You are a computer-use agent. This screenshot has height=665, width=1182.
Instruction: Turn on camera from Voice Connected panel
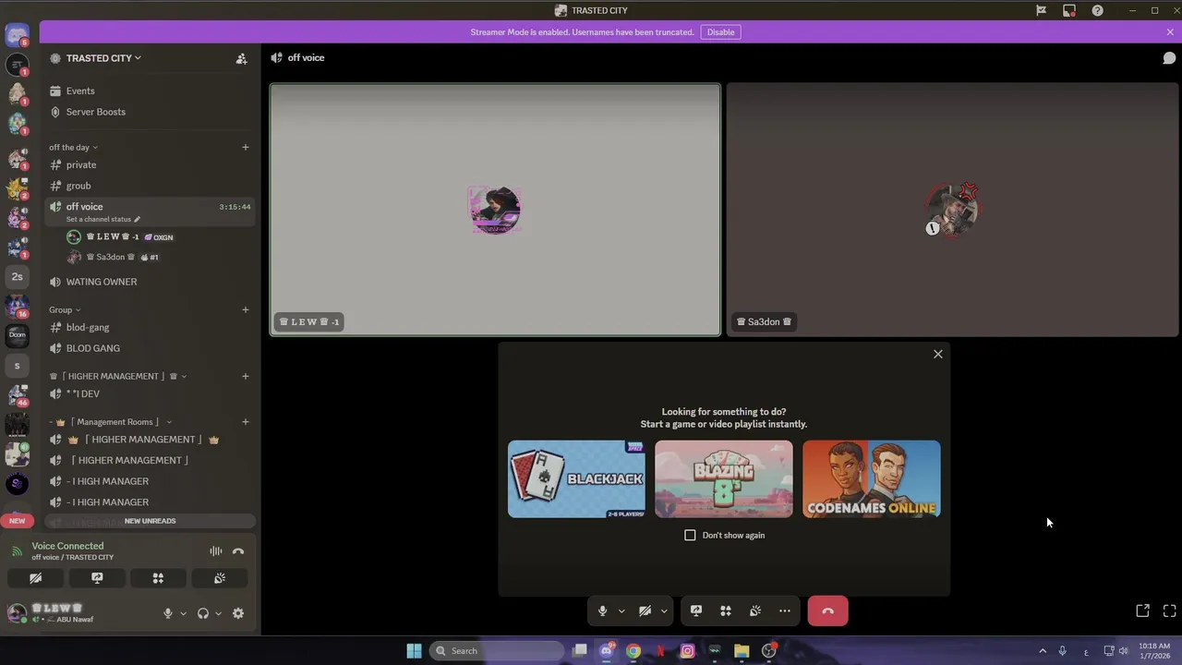pyautogui.click(x=35, y=578)
